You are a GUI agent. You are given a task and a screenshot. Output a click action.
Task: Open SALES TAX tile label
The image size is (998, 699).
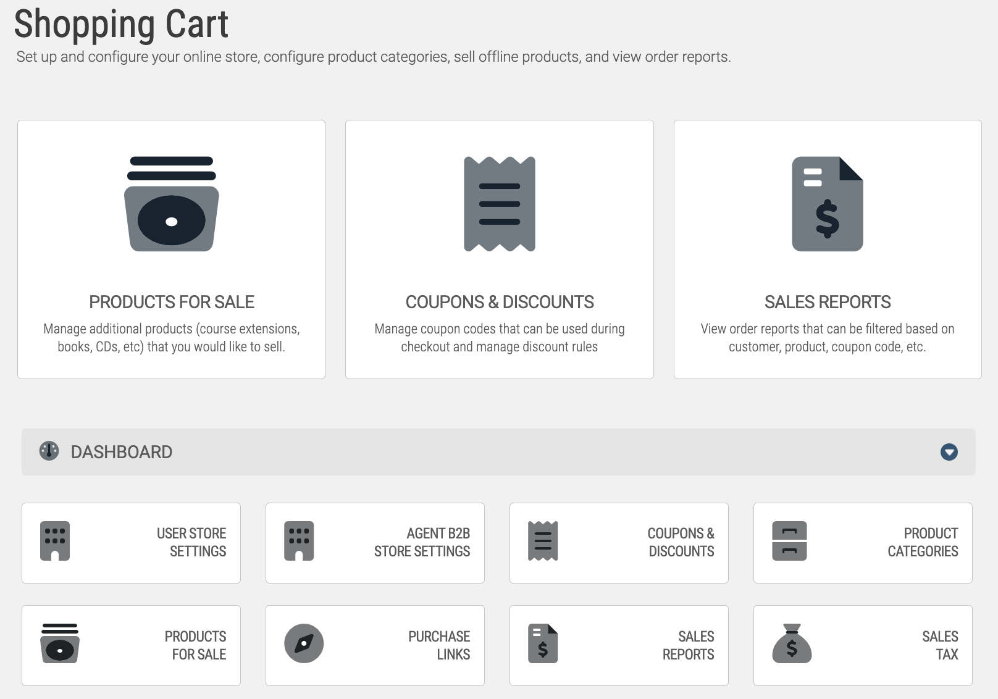point(940,645)
